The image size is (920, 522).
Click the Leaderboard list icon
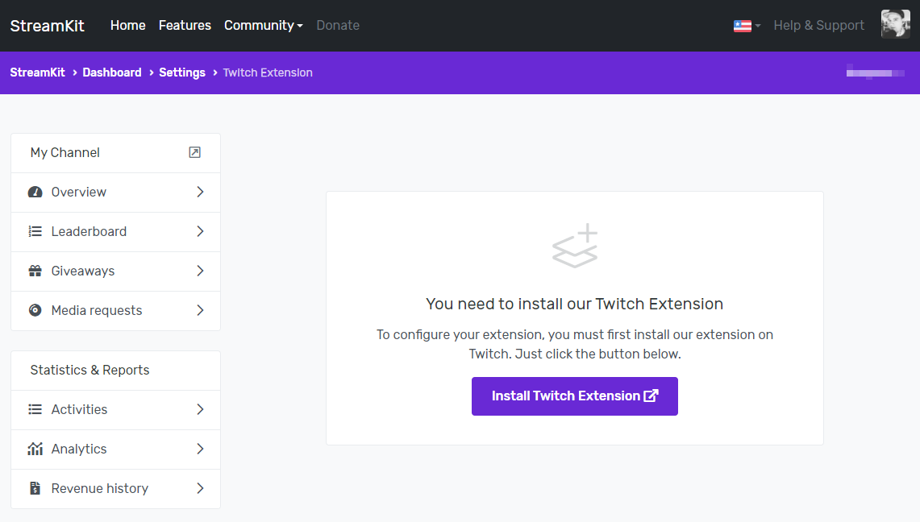click(35, 231)
